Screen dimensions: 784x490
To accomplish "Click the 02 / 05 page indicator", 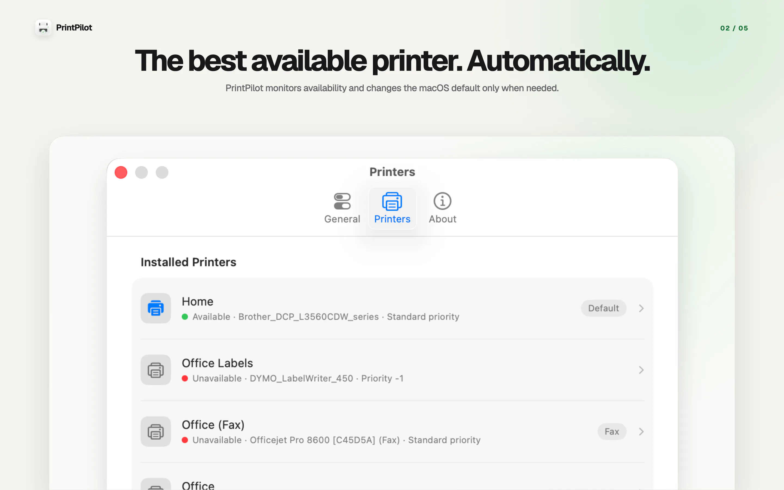I will point(734,28).
